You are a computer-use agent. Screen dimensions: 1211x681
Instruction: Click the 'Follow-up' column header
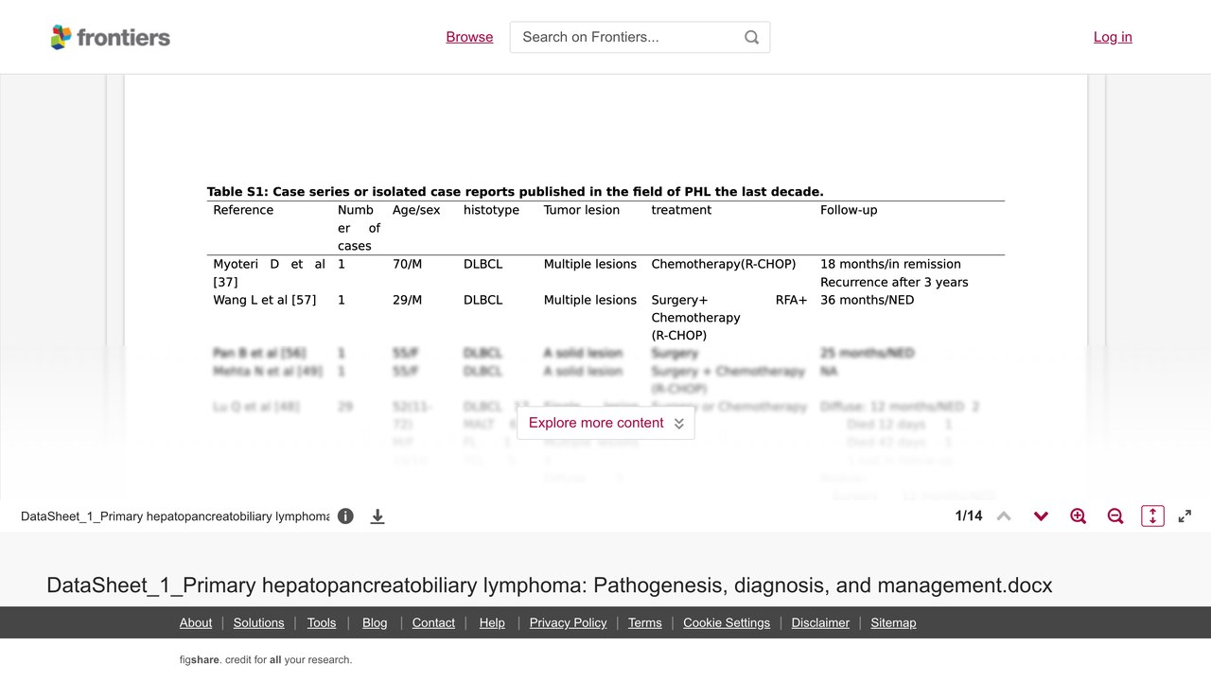pos(849,210)
